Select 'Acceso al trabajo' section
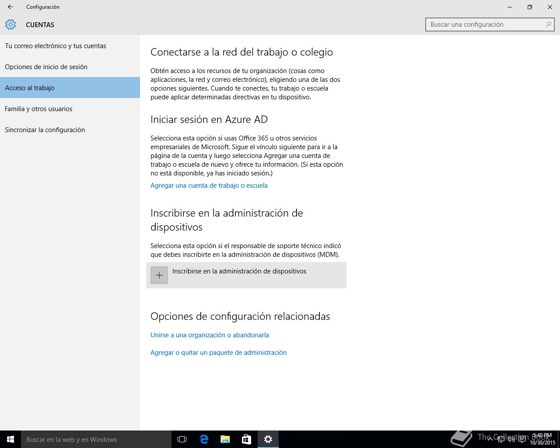The image size is (560, 448). tap(70, 87)
